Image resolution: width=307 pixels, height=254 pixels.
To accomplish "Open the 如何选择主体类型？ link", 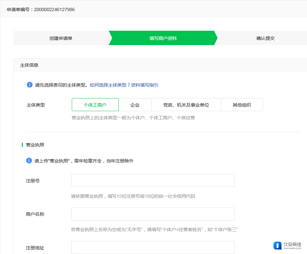I will (x=110, y=85).
